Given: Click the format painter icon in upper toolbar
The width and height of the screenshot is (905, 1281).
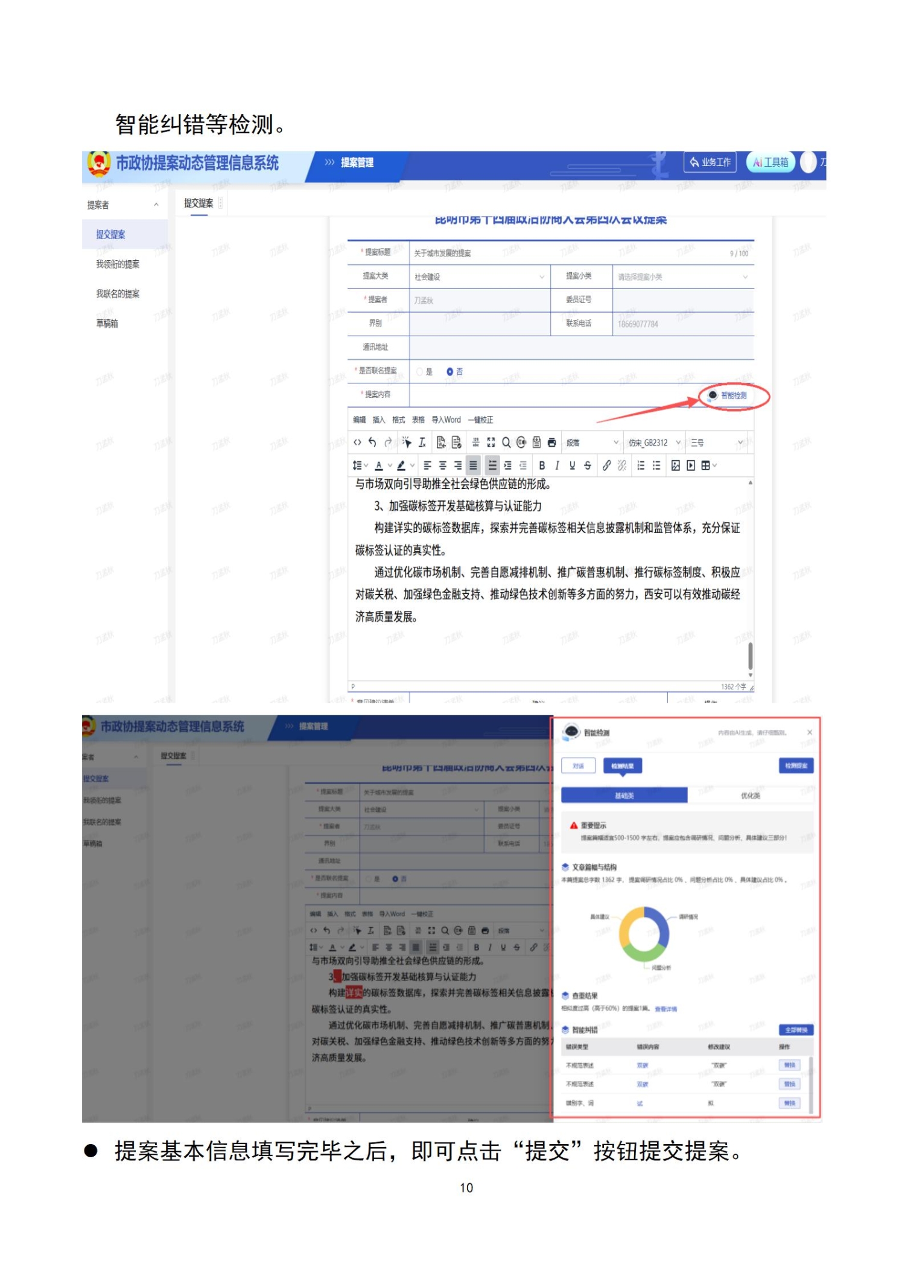Looking at the screenshot, I should [407, 442].
